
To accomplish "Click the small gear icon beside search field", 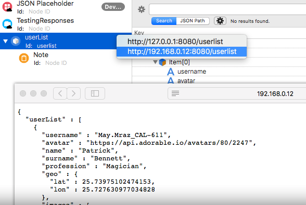I will coord(142,9).
